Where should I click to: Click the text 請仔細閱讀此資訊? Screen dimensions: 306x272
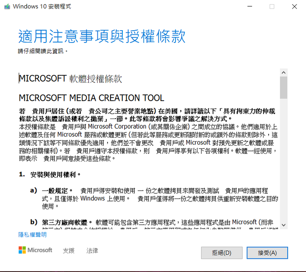coord(43,51)
